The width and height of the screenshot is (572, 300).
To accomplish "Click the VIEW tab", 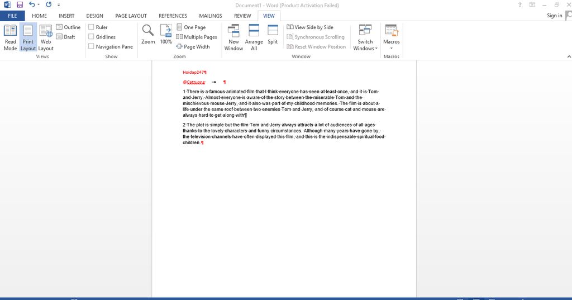I will point(269,16).
